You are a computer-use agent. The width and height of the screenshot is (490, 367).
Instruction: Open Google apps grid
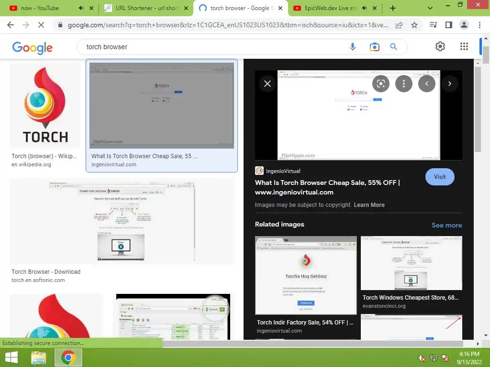click(x=464, y=46)
